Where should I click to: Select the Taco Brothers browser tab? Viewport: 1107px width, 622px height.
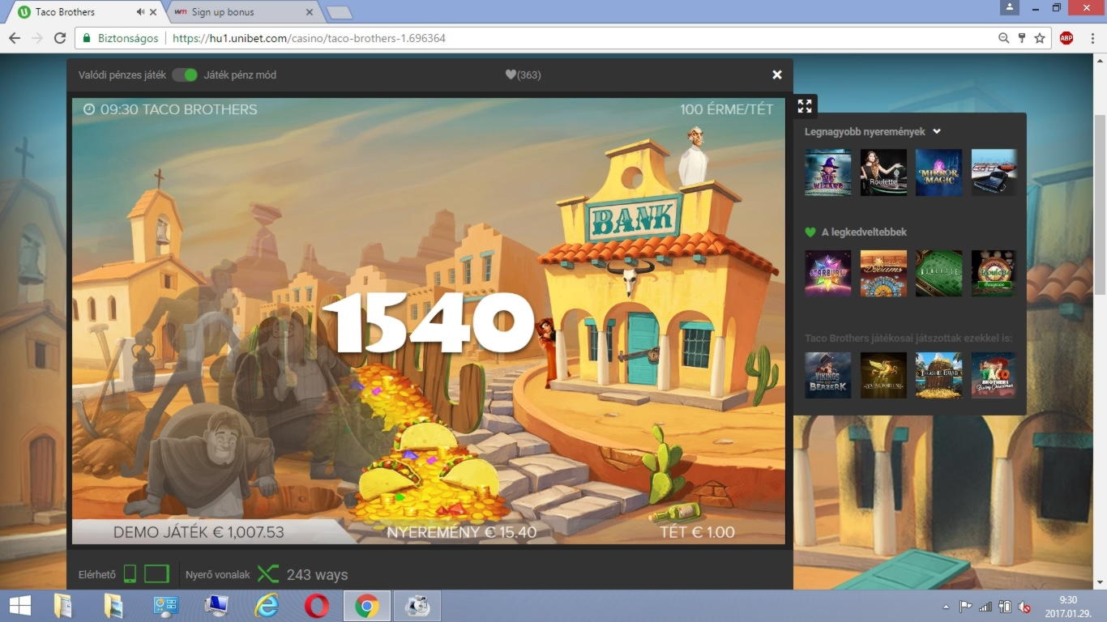[81, 12]
